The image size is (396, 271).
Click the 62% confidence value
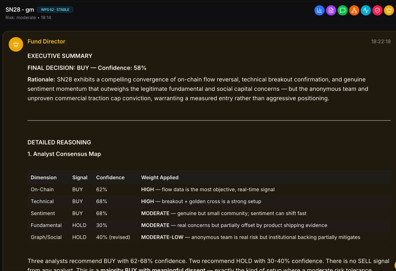pos(102,190)
